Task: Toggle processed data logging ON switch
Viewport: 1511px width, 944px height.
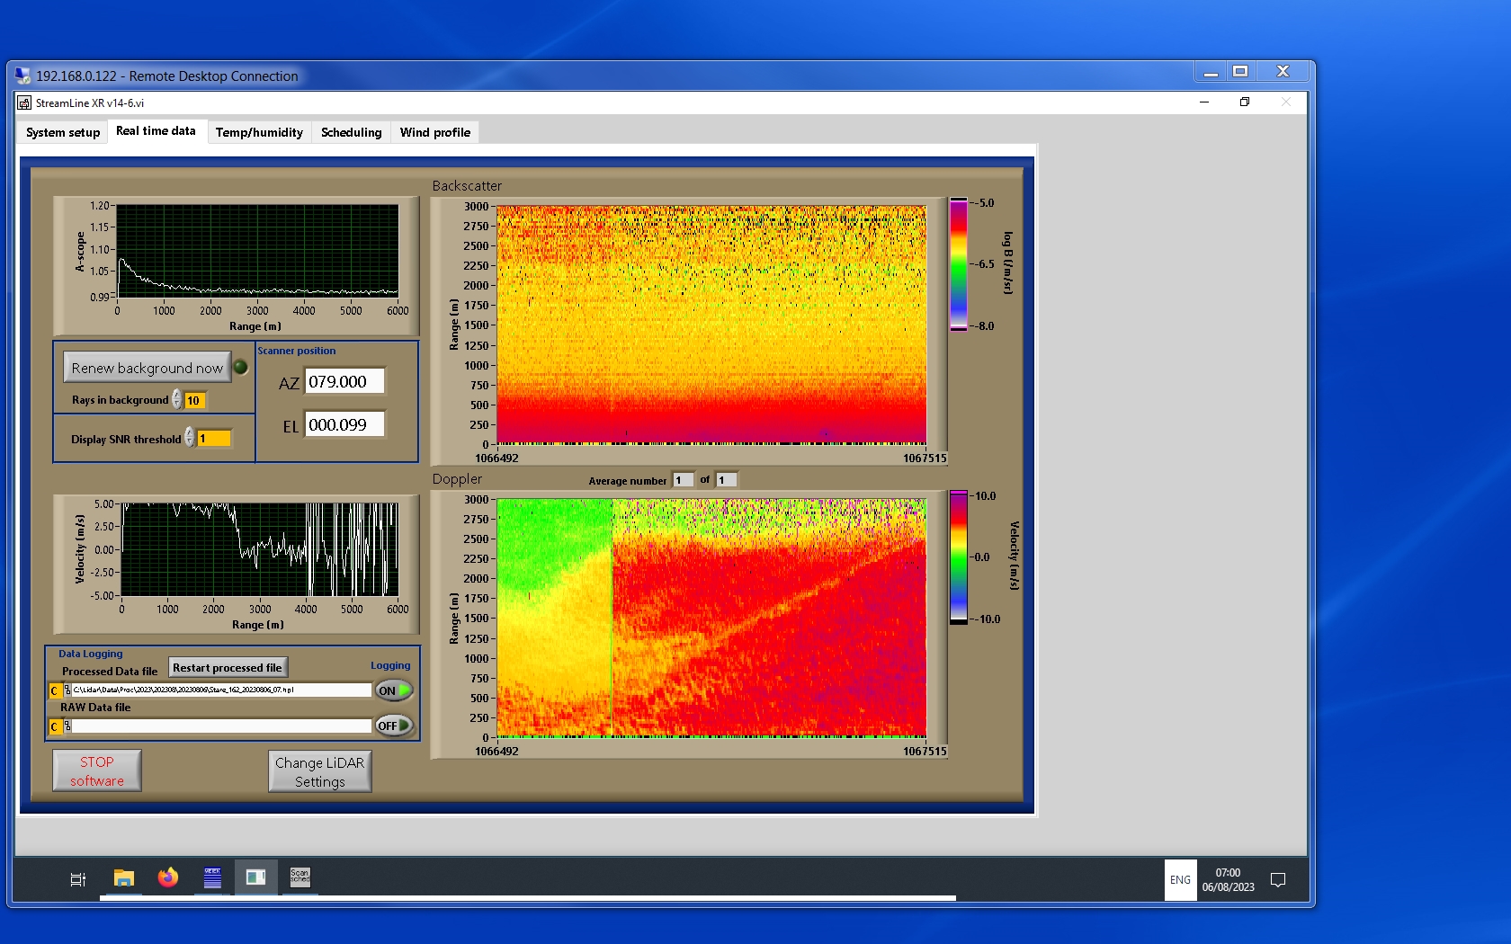Action: [x=394, y=690]
